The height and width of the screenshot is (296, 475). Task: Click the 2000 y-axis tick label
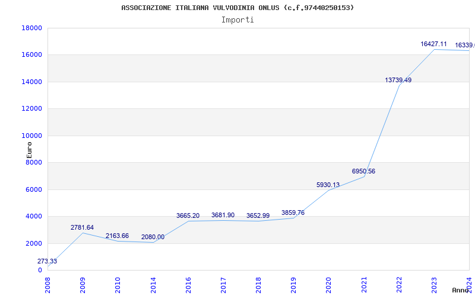point(34,243)
